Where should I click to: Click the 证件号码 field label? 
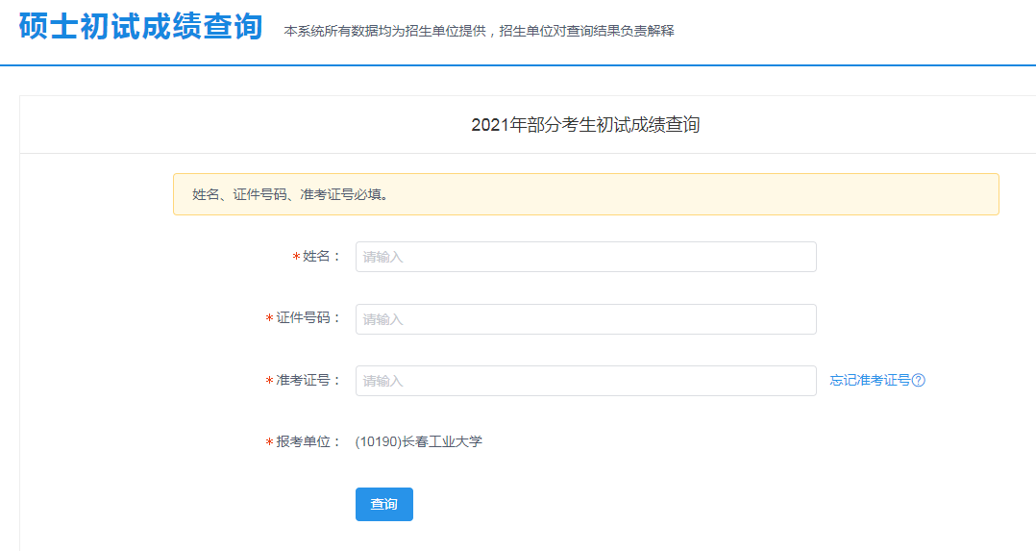(308, 318)
